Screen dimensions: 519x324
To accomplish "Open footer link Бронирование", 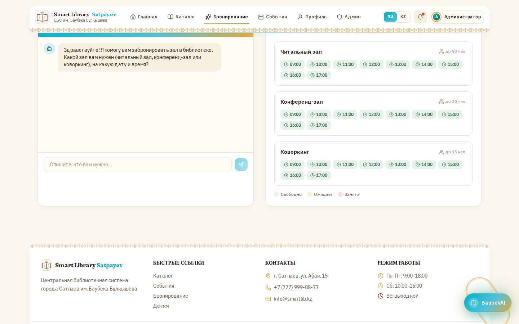I will (x=170, y=296).
